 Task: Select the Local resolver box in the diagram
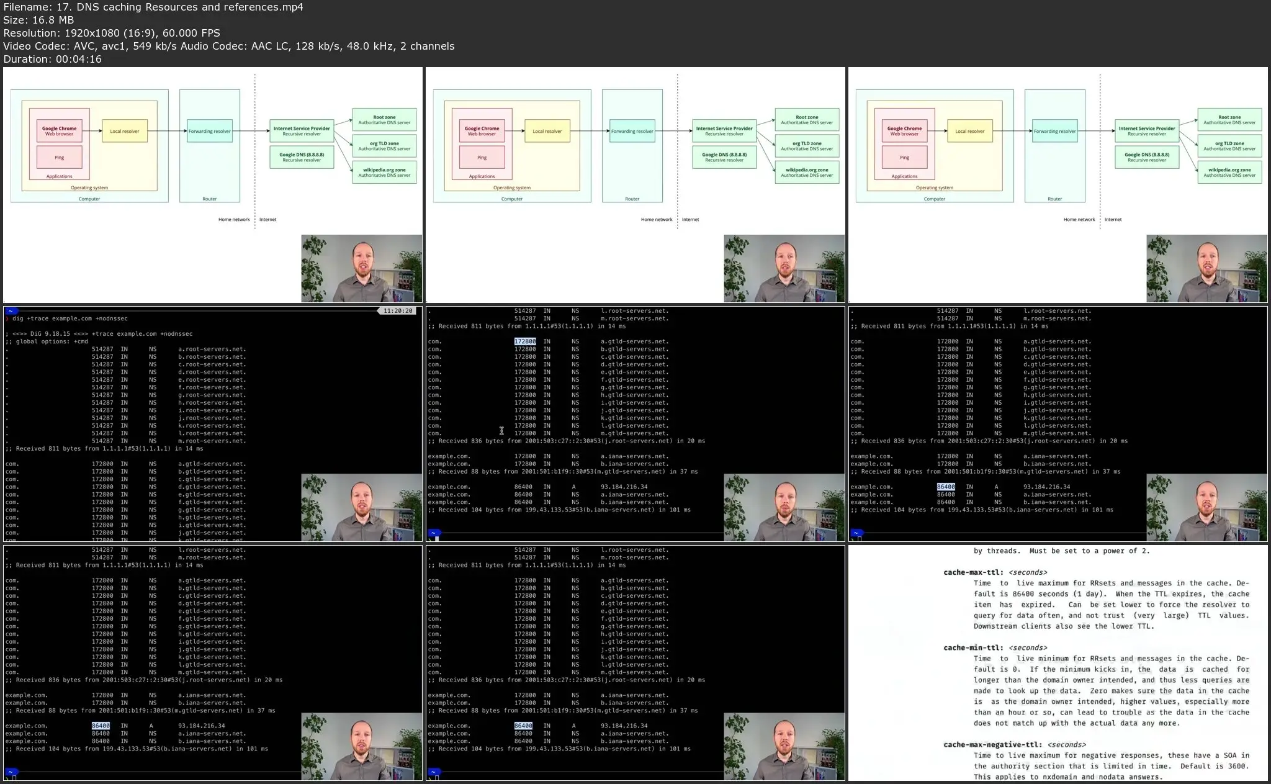125,131
